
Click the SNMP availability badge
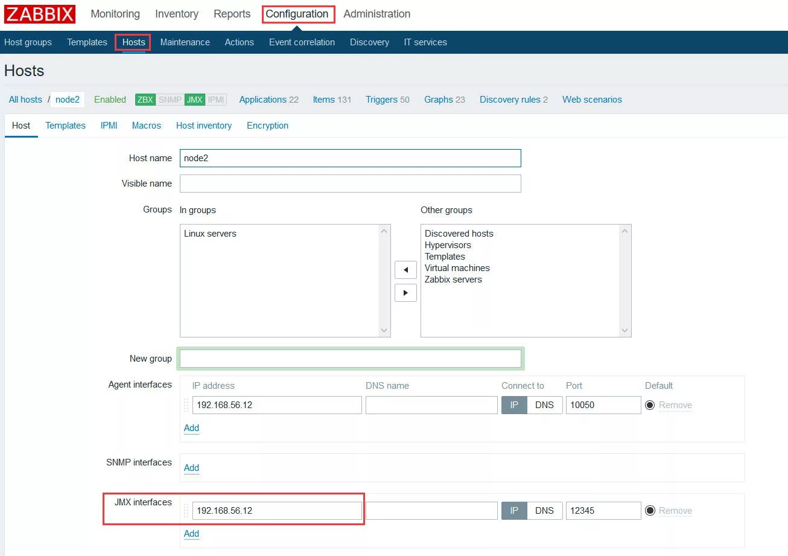point(170,100)
